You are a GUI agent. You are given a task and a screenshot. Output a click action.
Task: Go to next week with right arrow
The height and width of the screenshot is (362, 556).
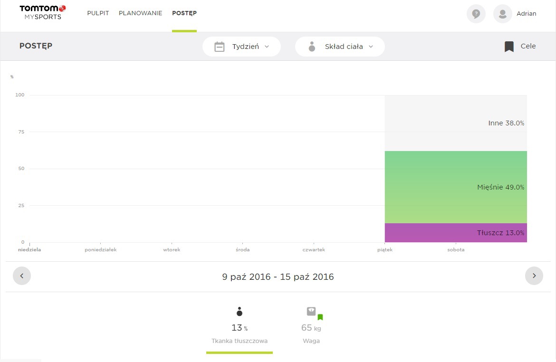coord(534,276)
